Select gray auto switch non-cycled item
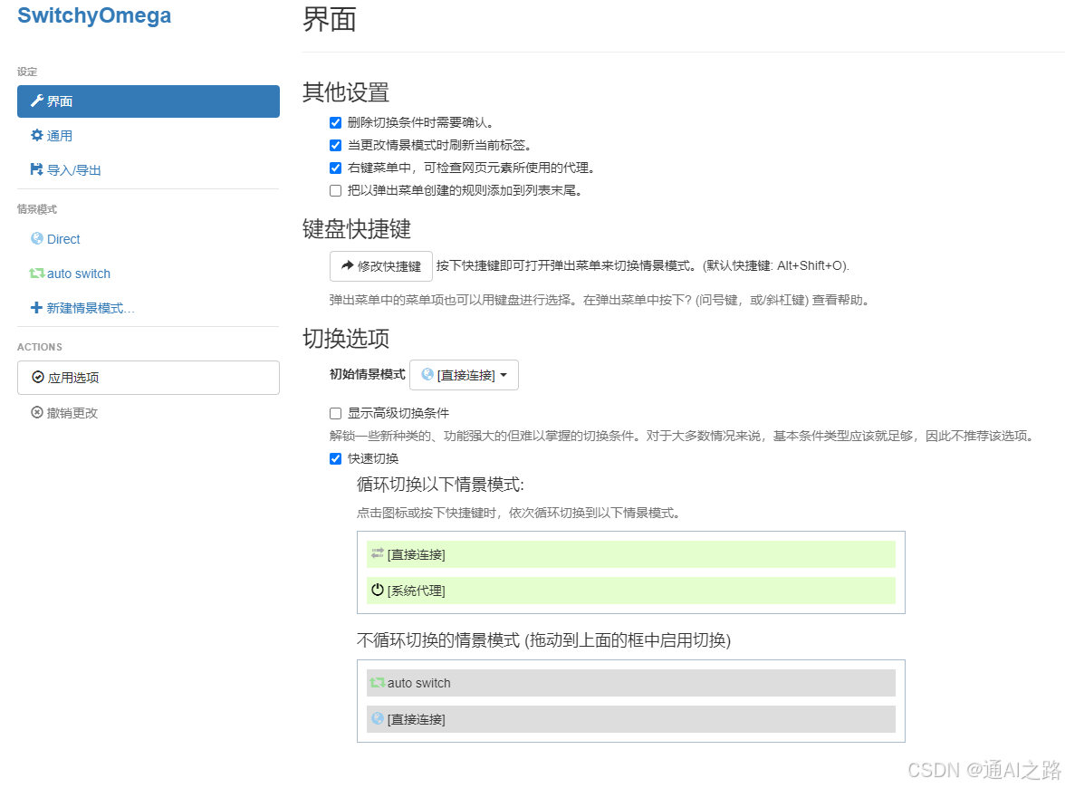Viewport: 1065px width, 788px height. pyautogui.click(x=631, y=683)
